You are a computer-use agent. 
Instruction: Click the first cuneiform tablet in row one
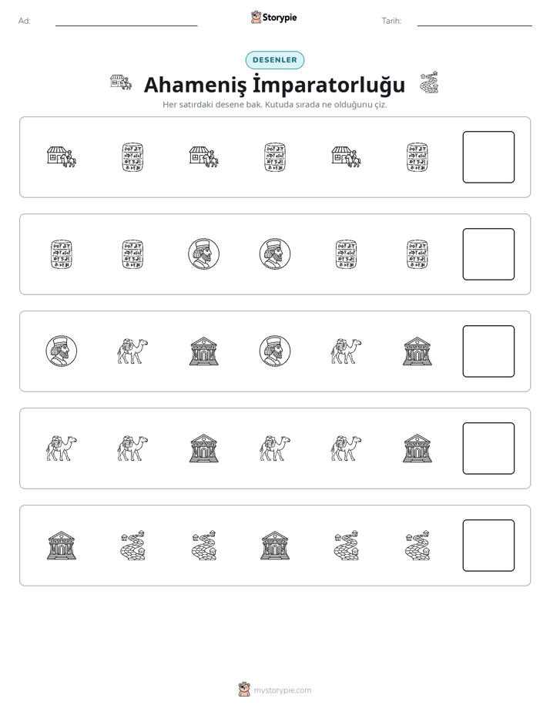pyautogui.click(x=132, y=157)
